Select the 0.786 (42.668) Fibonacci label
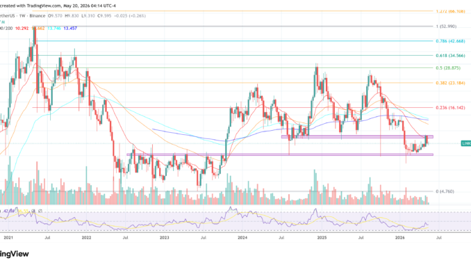The width and height of the screenshot is (471, 265). [x=450, y=41]
